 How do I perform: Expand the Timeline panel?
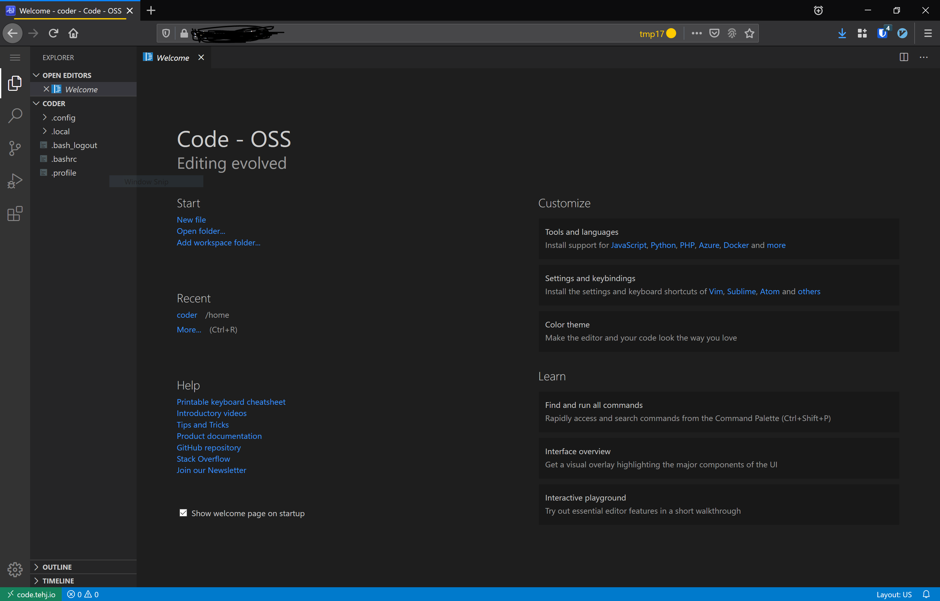tap(58, 581)
